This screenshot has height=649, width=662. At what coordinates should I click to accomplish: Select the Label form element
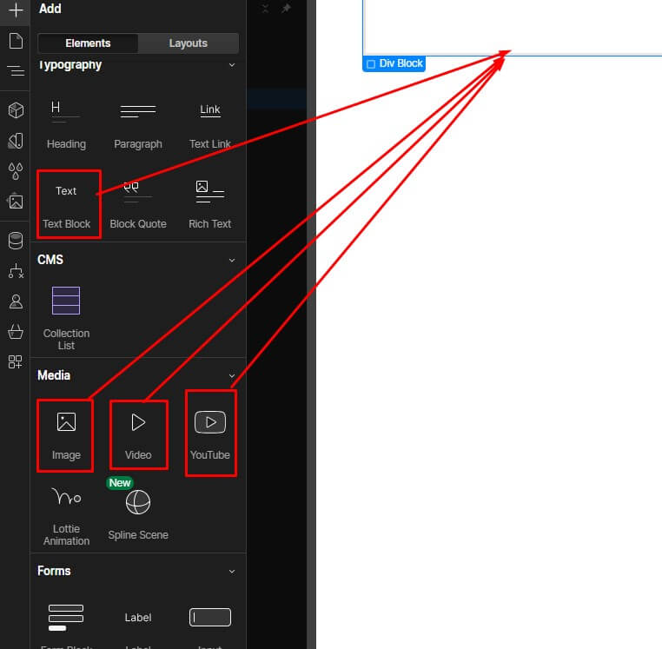pos(138,618)
